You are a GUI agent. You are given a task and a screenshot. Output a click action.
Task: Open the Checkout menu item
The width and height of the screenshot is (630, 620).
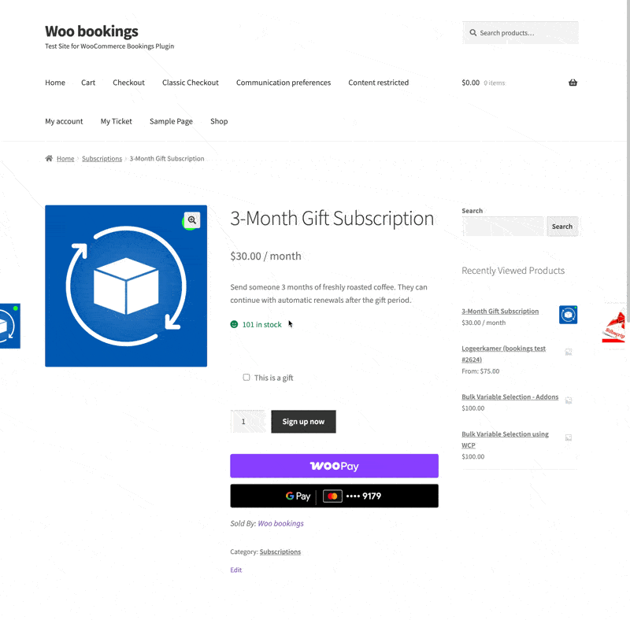[128, 83]
